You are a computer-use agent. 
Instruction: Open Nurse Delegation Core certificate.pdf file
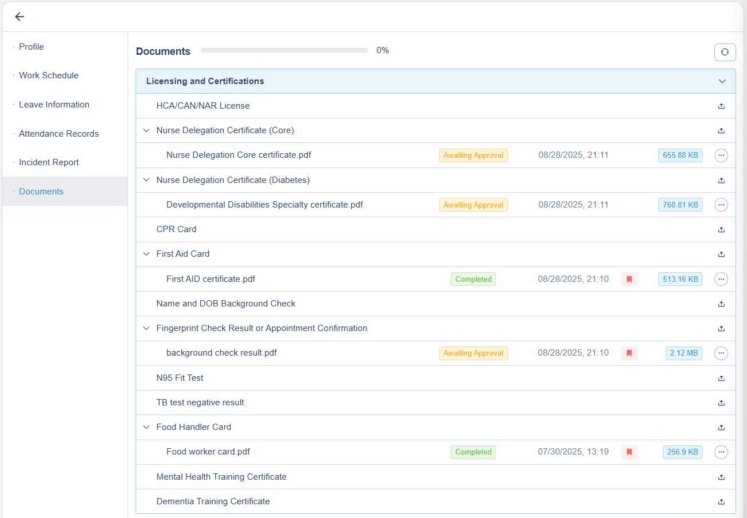239,155
